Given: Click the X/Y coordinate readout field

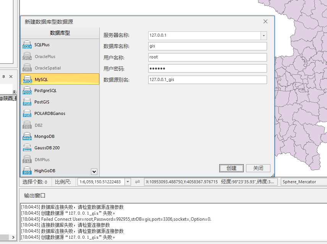Looking at the screenshot, I should click(210, 182).
